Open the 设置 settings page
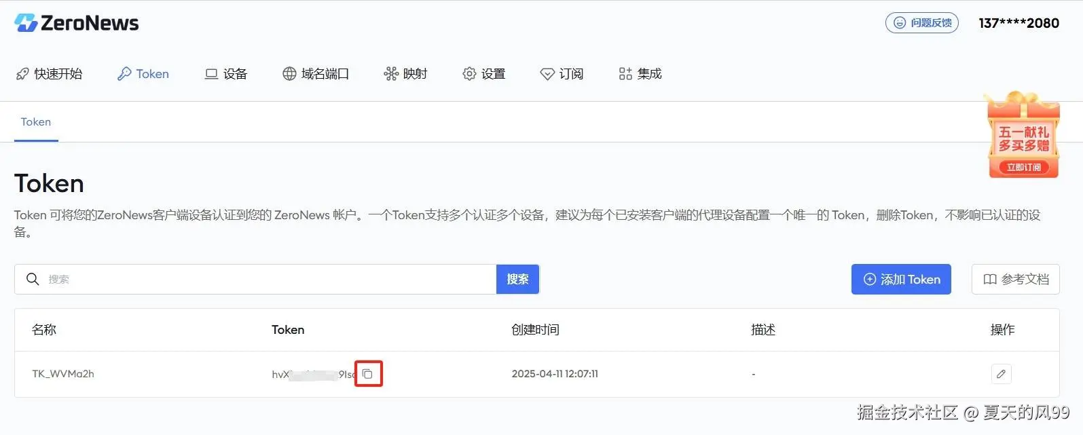 (x=484, y=74)
